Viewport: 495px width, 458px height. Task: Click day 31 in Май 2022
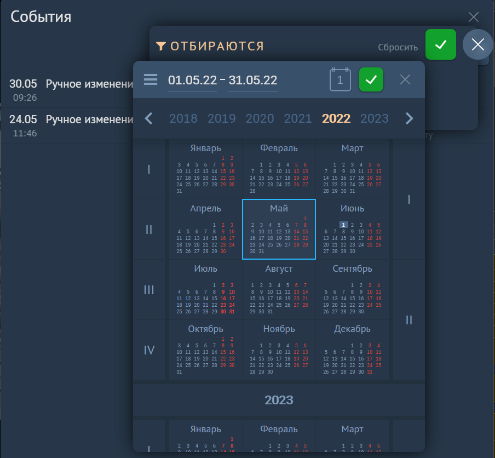coord(261,251)
